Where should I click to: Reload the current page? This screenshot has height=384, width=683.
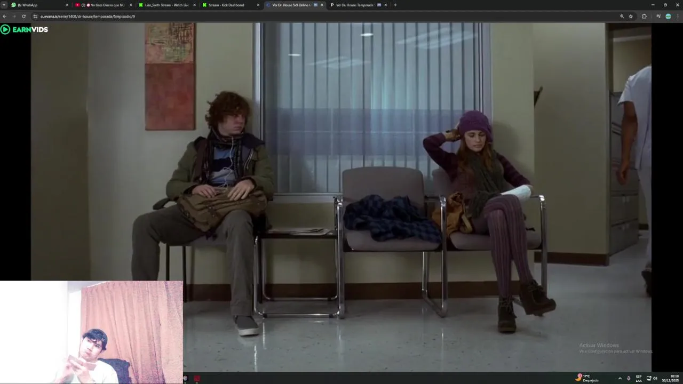[23, 17]
